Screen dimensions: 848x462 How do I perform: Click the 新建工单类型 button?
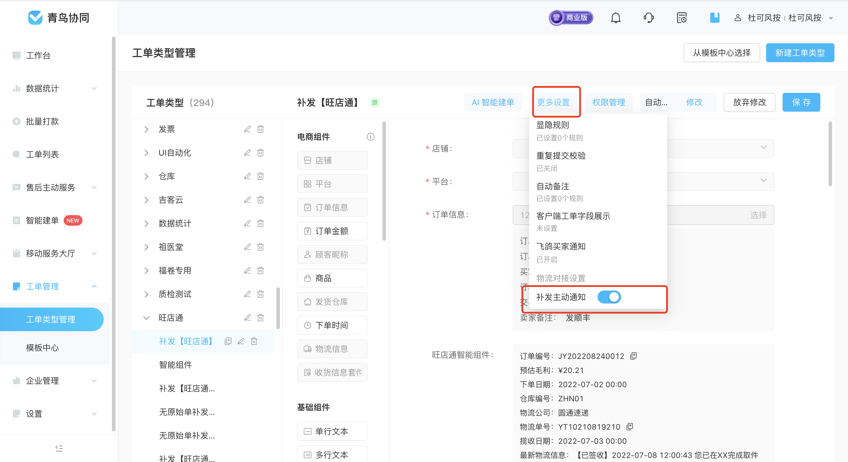800,53
